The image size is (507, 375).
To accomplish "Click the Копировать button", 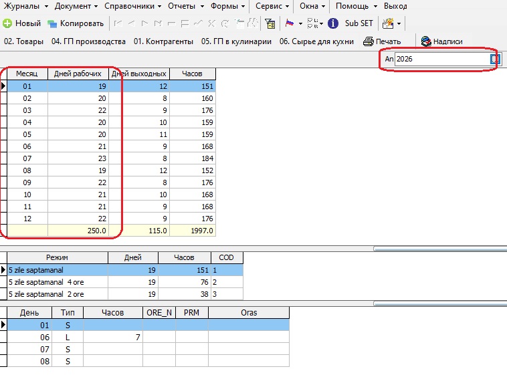I will point(76,23).
